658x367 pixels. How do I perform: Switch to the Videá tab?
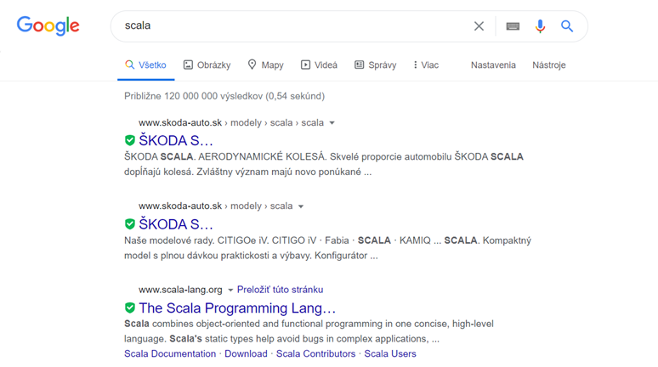[319, 65]
